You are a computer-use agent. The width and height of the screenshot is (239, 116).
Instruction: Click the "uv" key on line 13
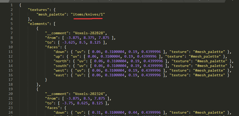click(81, 61)
